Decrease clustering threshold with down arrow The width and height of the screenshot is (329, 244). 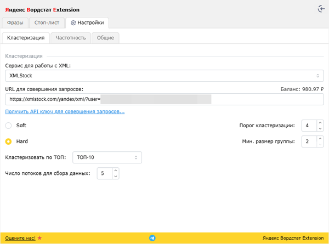[320, 129]
